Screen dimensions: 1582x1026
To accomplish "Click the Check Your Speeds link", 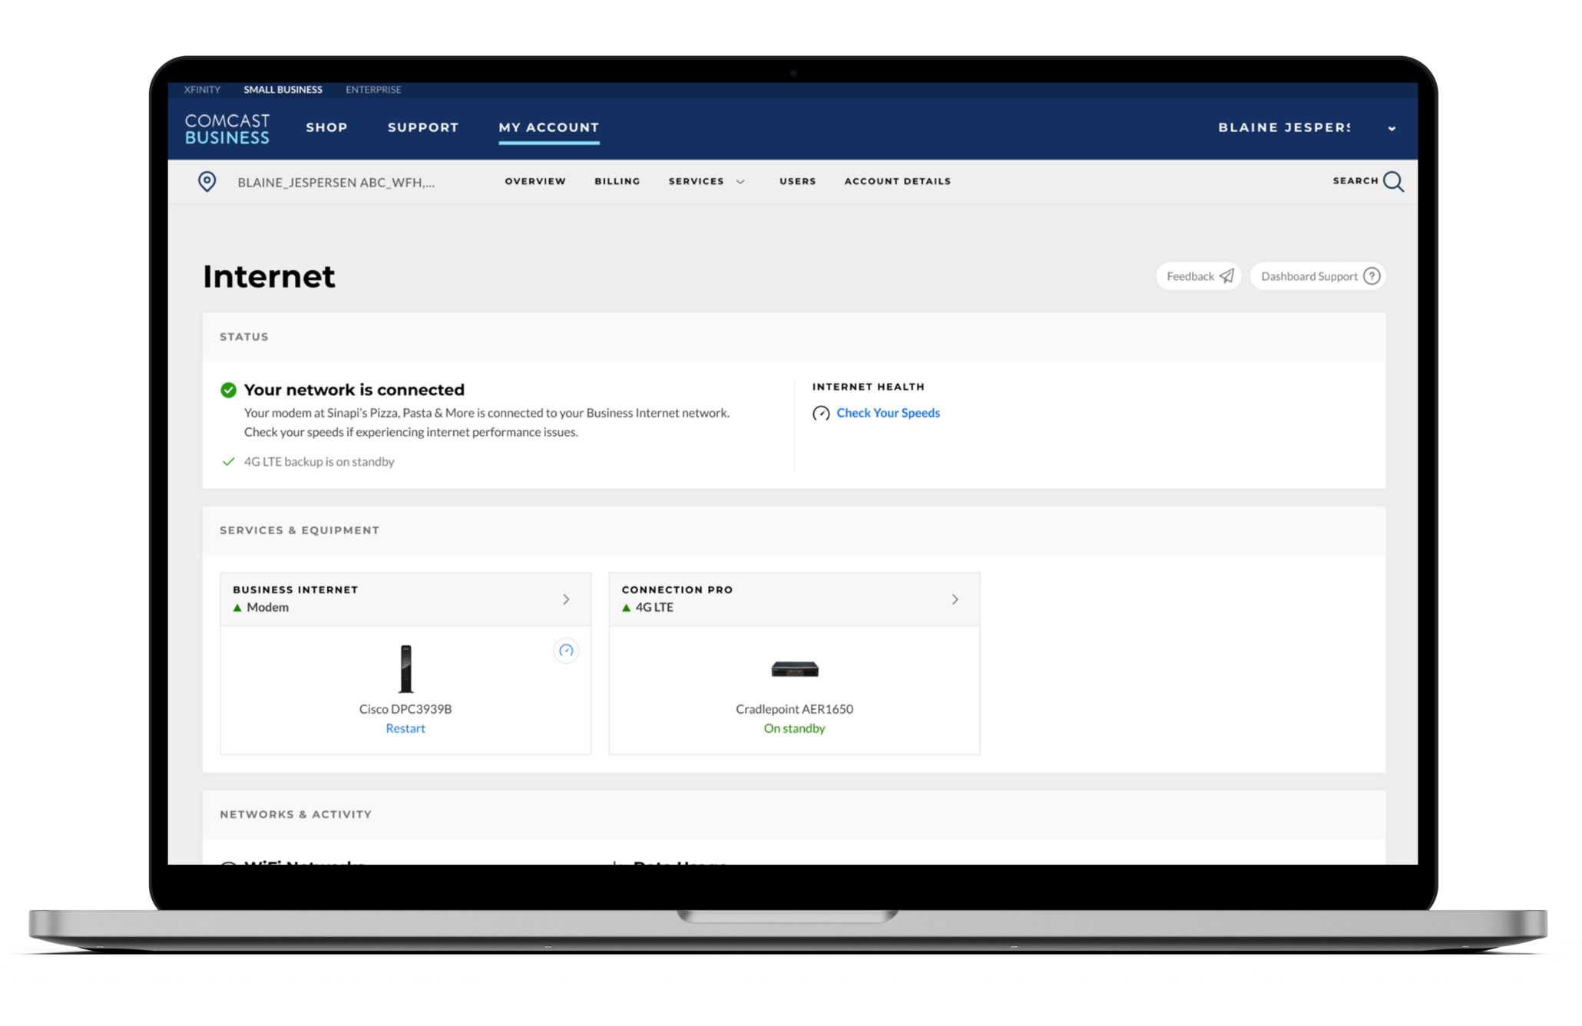I will tap(888, 413).
